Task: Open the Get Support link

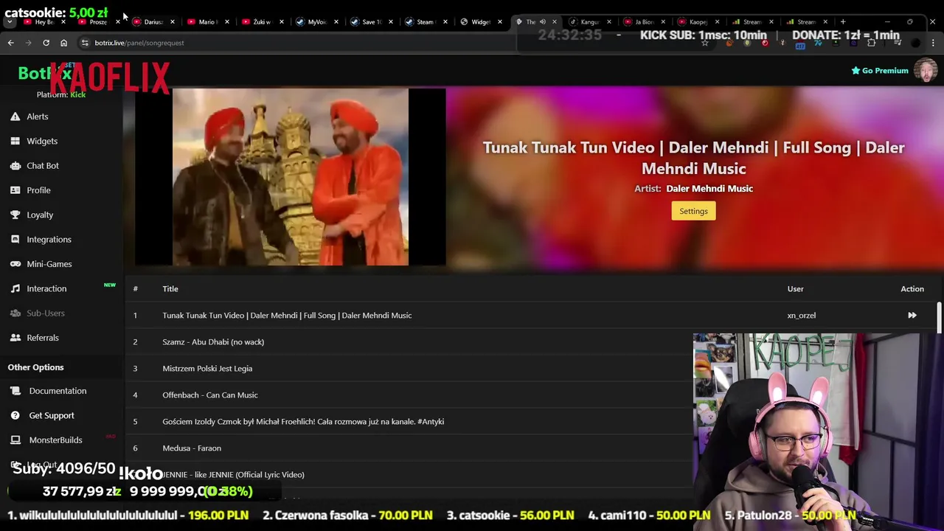Action: pyautogui.click(x=52, y=415)
